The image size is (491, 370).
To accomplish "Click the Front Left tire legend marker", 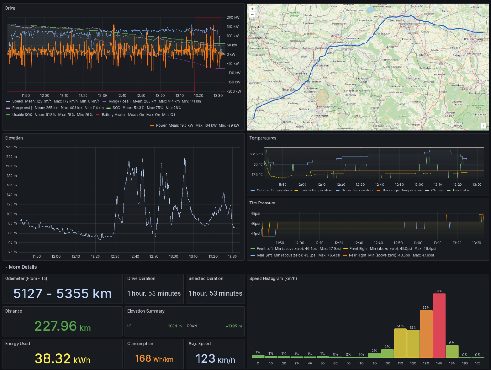I will 252,249.
